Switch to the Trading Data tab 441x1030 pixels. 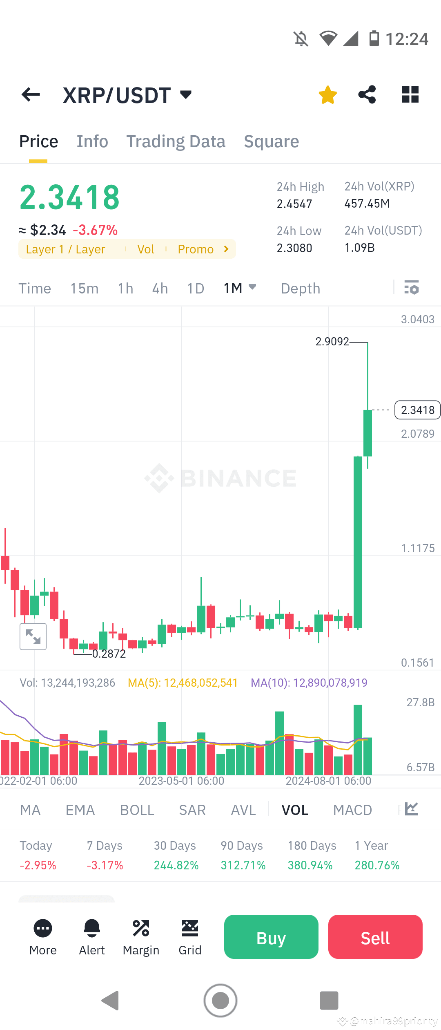[x=176, y=141]
